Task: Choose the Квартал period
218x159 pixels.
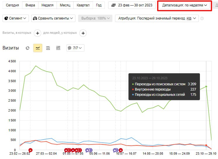Action: coord(83,5)
